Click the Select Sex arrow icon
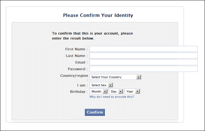Image resolution: width=205 pixels, height=131 pixels. tap(110, 85)
